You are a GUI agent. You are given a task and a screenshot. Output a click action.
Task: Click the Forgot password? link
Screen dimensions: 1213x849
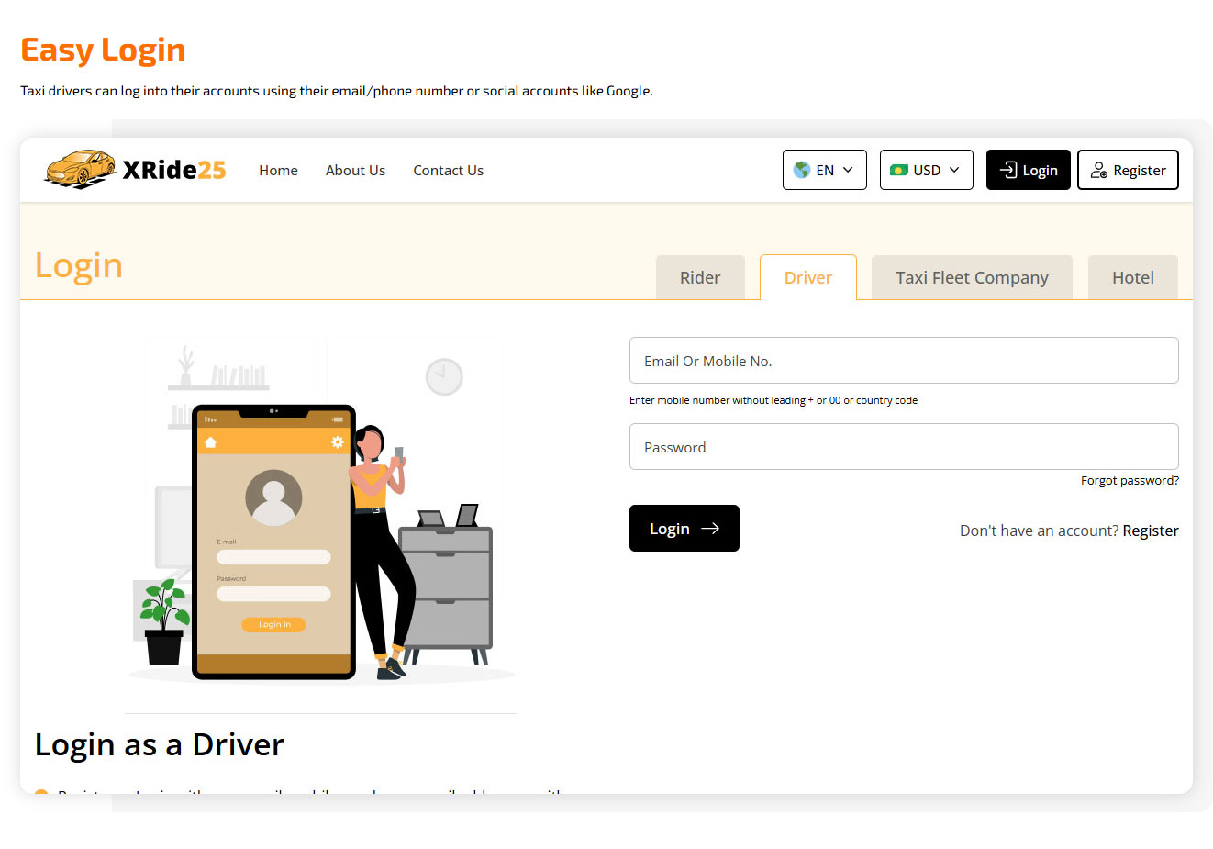pos(1130,480)
